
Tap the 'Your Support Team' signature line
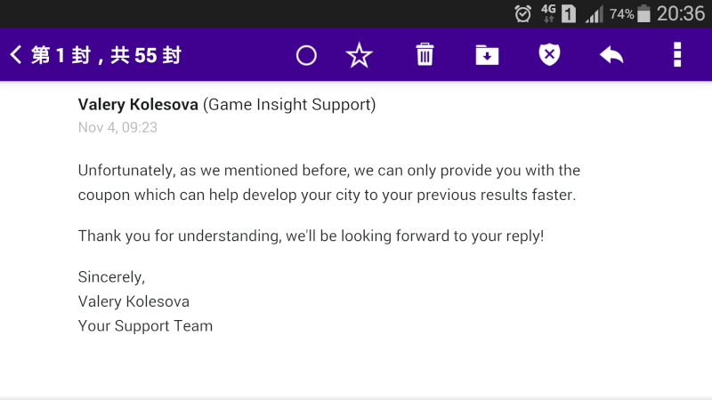(145, 325)
